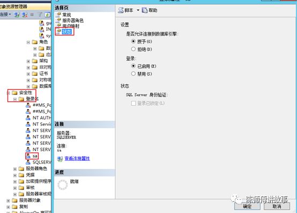Image resolution: width=297 pixels, height=213 pixels.
Task: Open the 常规 page in the dialog
Action: [66, 15]
